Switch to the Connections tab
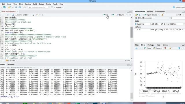Viewport: 185px width, 104px height. click(160, 12)
